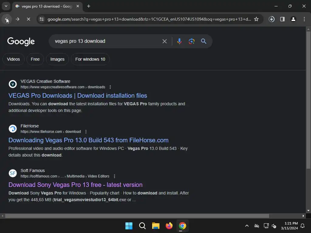Filter results by Videos
Image resolution: width=311 pixels, height=233 pixels.
point(13,59)
